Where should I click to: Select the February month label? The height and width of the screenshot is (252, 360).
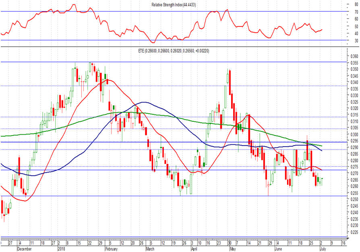[112, 249]
